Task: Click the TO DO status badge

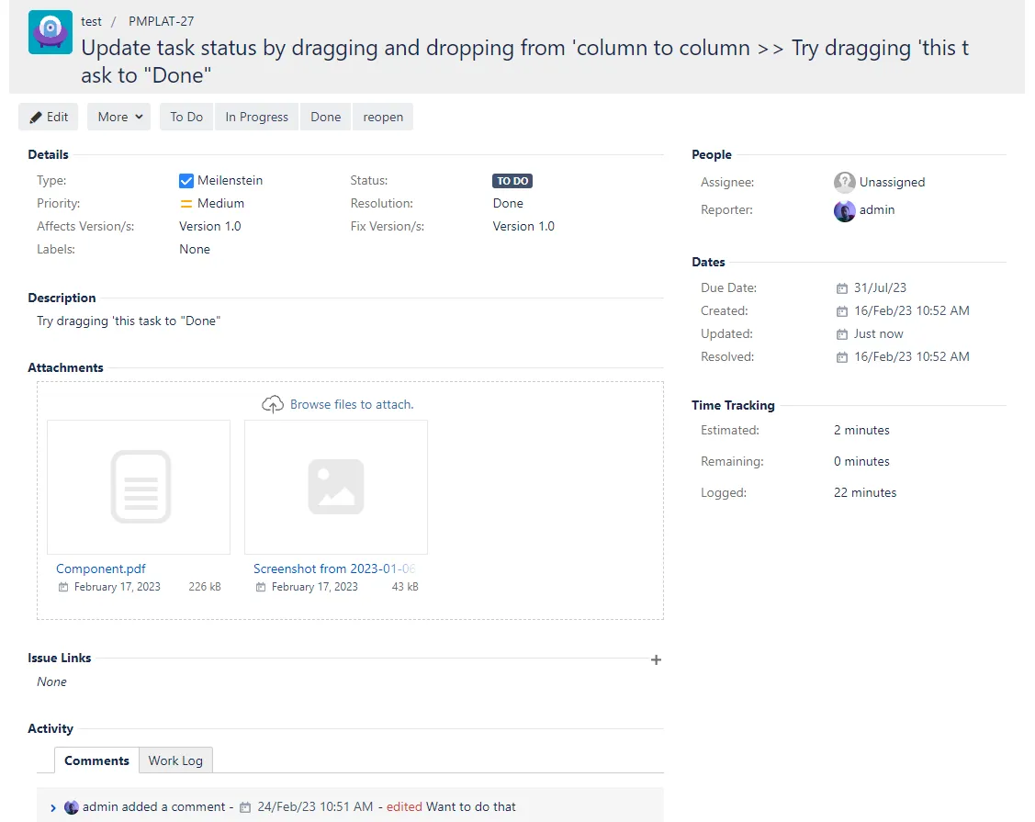Action: pos(512,181)
